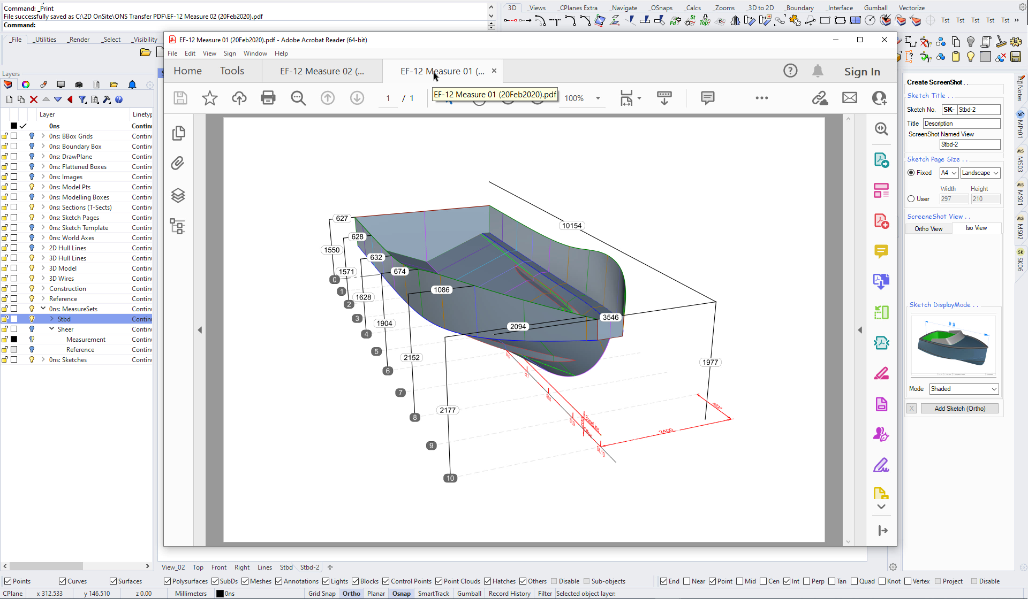1028x599 pixels.
Task: Open Acrobat Window menu
Action: point(255,53)
